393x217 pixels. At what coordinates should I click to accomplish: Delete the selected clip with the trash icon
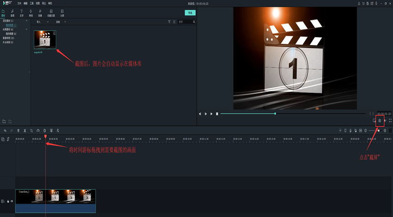point(18,131)
